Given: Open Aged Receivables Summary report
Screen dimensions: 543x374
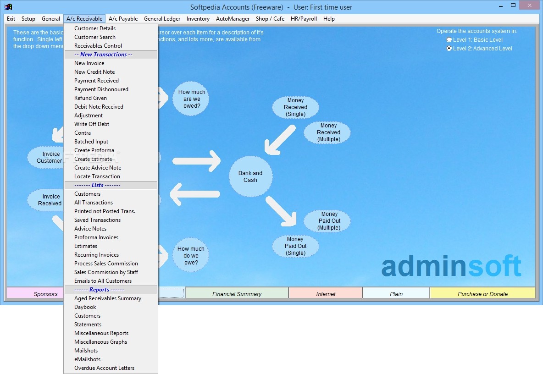Looking at the screenshot, I should 111,298.
